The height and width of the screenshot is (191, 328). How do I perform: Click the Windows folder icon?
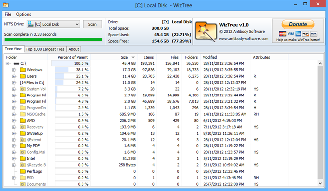(23, 70)
